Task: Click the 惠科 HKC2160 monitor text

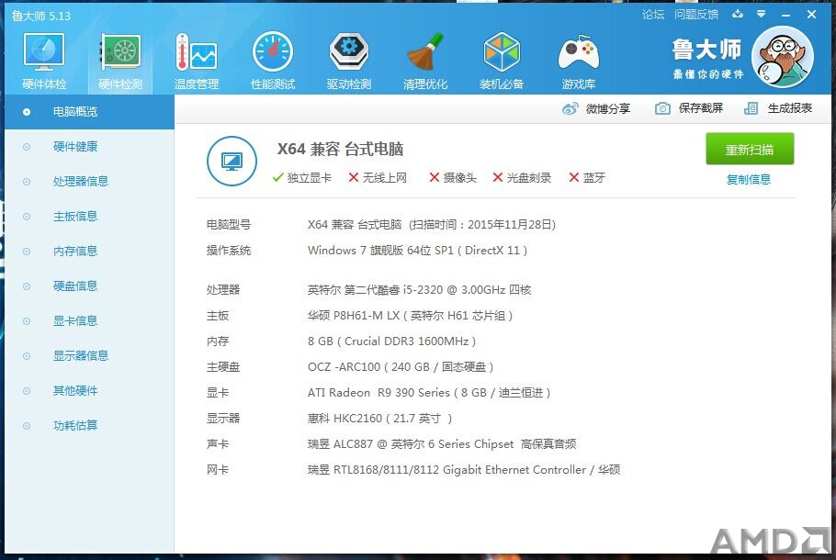Action: [379, 419]
